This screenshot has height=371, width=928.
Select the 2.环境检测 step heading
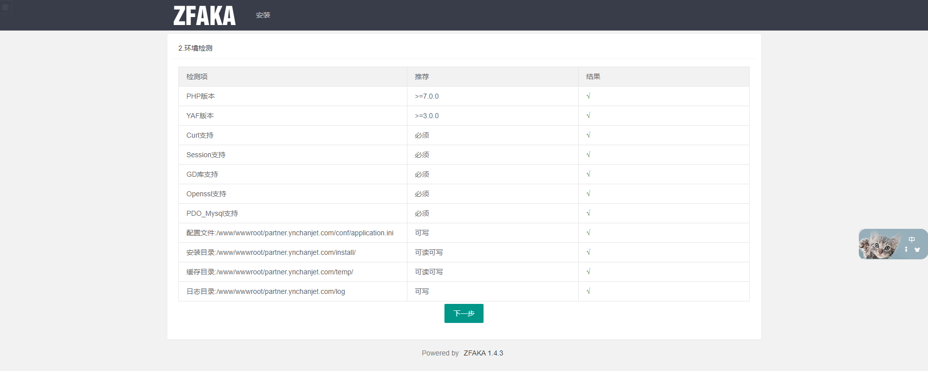click(195, 48)
